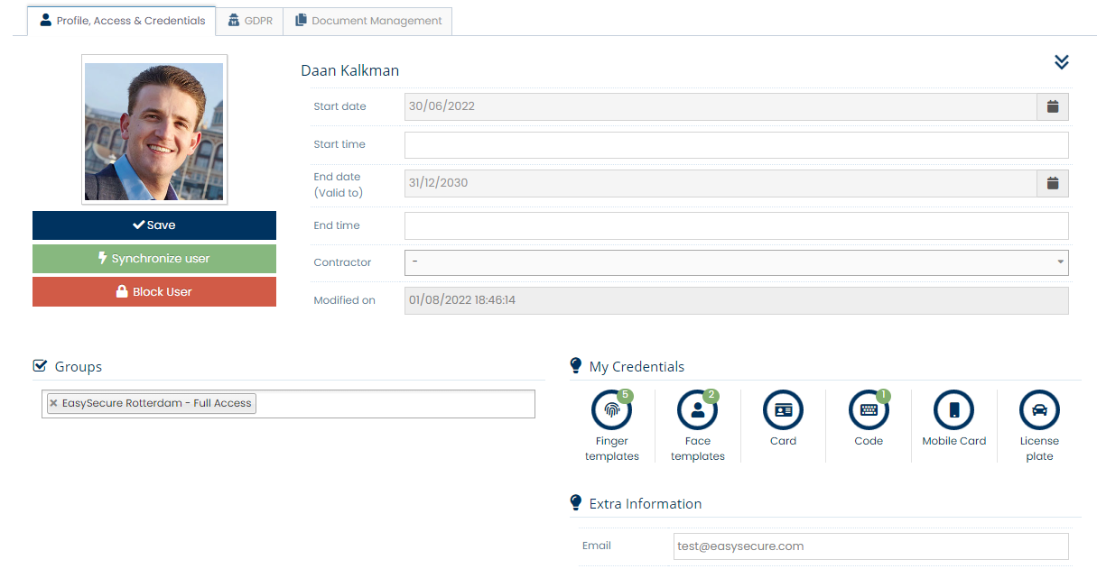This screenshot has width=1097, height=569.
Task: Click the 'End date (Valid to)' label
Action: click(x=339, y=185)
